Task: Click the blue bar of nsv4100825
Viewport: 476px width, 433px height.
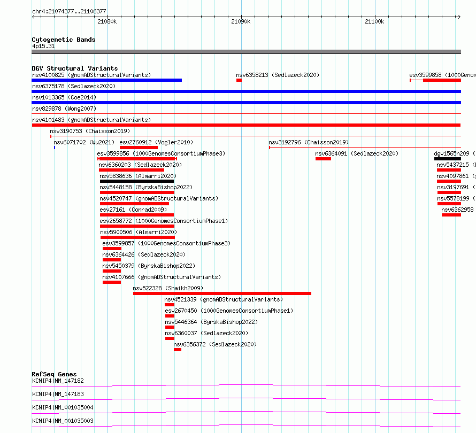Action: click(x=106, y=80)
